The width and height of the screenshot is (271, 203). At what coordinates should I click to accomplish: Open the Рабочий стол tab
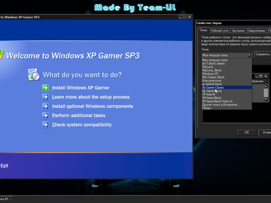coord(220,31)
